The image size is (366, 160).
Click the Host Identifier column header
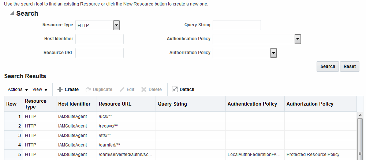[x=76, y=104]
